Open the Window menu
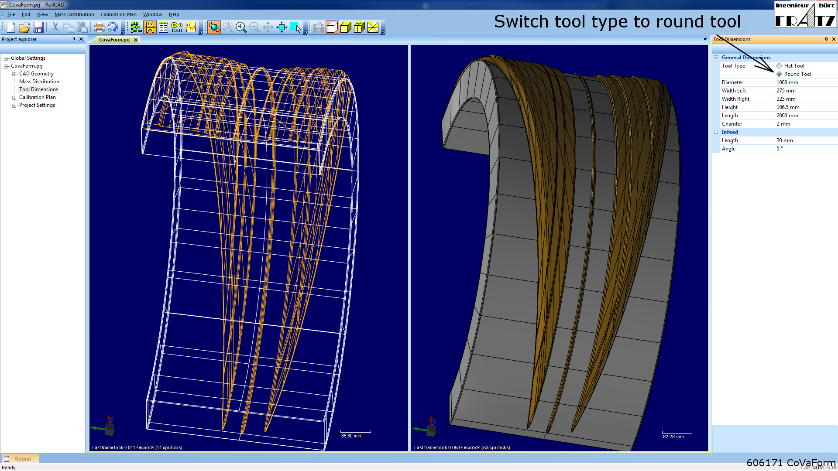Screen dimensions: 838x471 click(153, 14)
